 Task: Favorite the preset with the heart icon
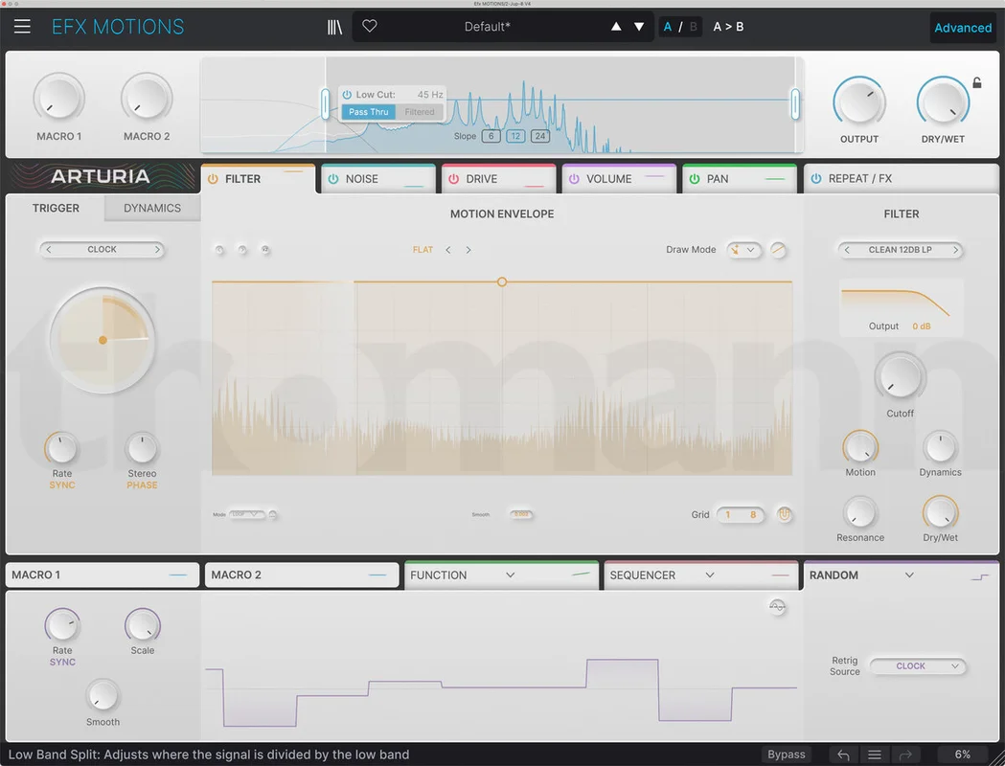coord(370,26)
